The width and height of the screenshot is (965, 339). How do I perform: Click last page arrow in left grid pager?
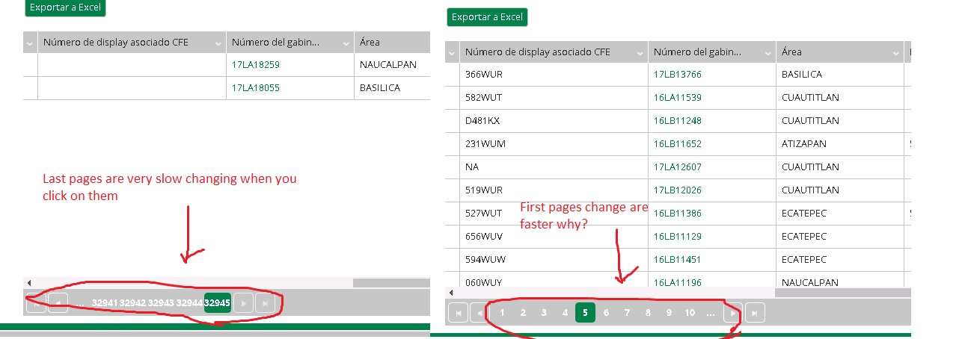point(265,303)
